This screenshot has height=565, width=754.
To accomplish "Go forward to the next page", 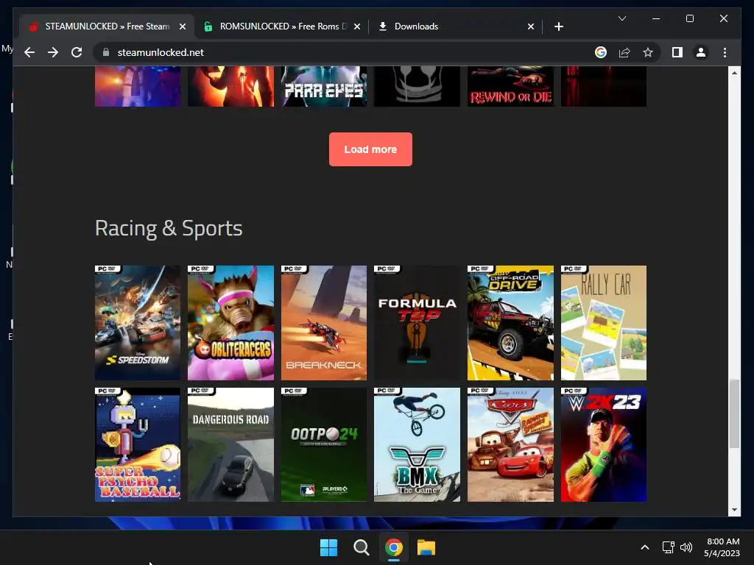I will [x=53, y=52].
